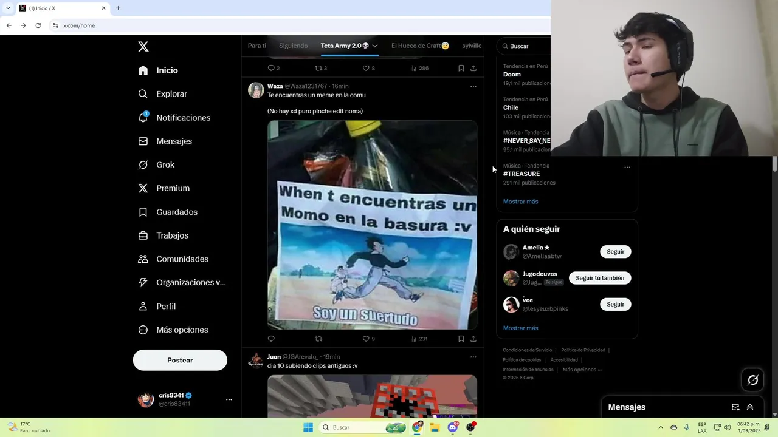This screenshot has height=437, width=778.
Task: Click the cris8341 profile avatar
Action: (x=146, y=399)
